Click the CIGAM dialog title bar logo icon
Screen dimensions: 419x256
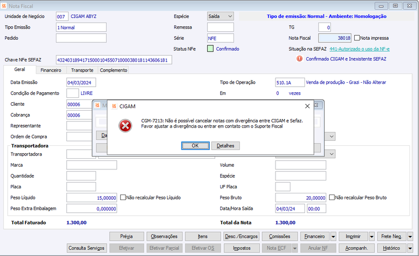pyautogui.click(x=114, y=106)
